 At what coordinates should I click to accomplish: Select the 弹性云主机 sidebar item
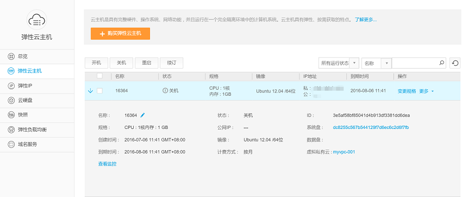point(37,71)
